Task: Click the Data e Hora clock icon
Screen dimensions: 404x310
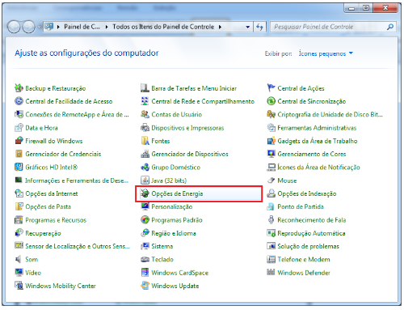Action: pyautogui.click(x=19, y=128)
